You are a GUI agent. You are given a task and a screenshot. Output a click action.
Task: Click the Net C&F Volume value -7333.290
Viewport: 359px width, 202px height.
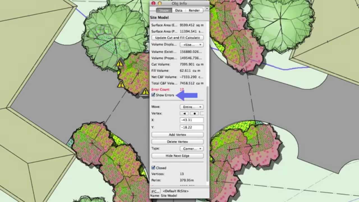pos(192,77)
